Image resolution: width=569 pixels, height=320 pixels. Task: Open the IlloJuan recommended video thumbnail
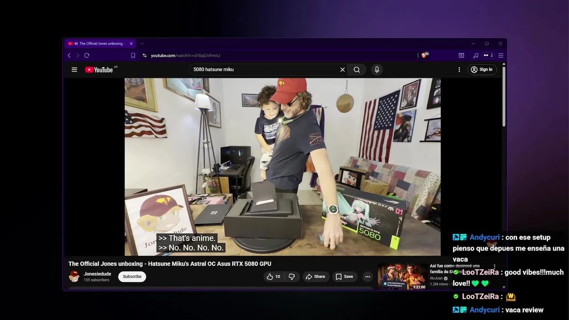click(x=402, y=276)
